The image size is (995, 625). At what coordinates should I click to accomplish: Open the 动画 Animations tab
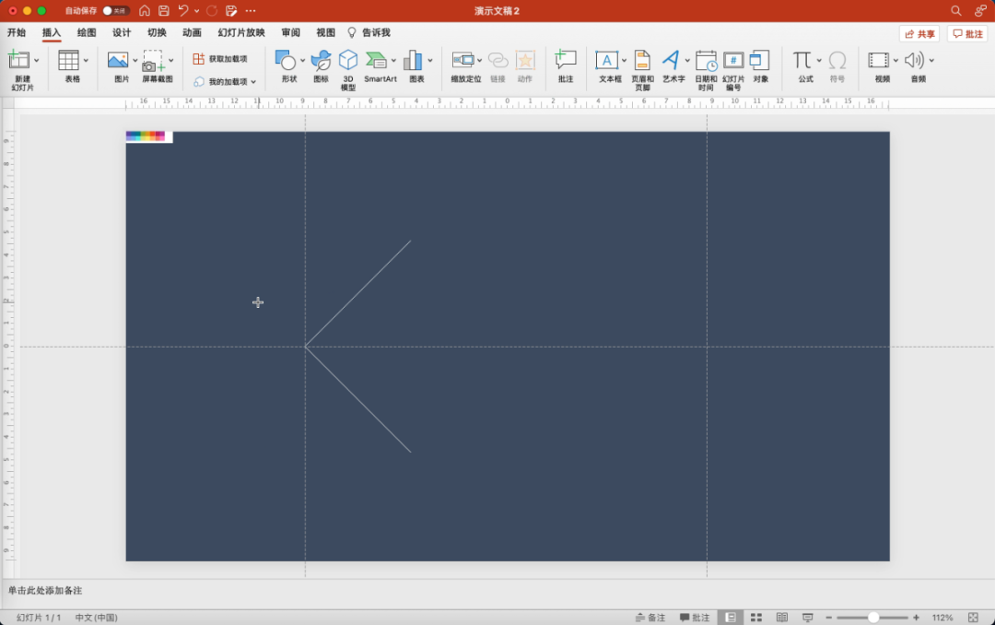[x=192, y=32]
